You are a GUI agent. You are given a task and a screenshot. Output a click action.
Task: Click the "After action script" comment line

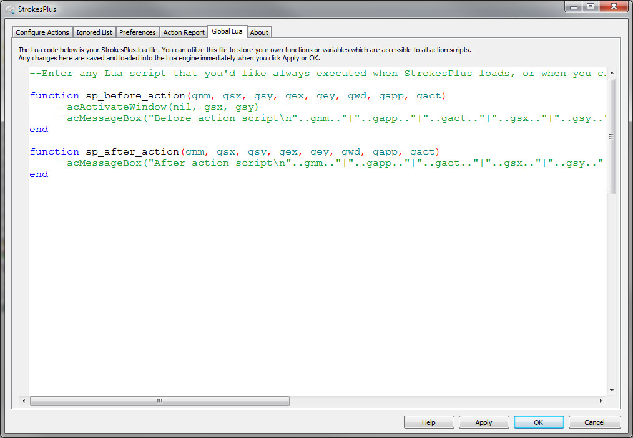click(x=330, y=163)
